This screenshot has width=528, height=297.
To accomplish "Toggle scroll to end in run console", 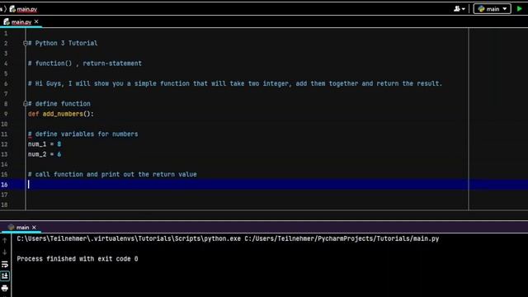I will 5,276.
